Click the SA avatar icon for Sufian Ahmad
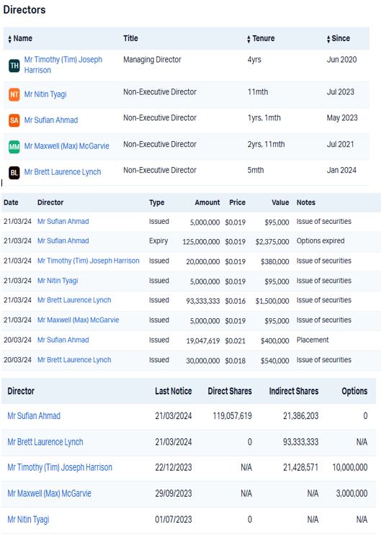This screenshot has height=542, width=381. 14,120
